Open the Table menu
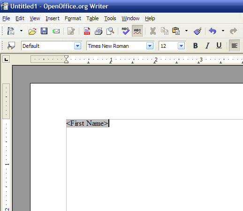 click(92, 18)
